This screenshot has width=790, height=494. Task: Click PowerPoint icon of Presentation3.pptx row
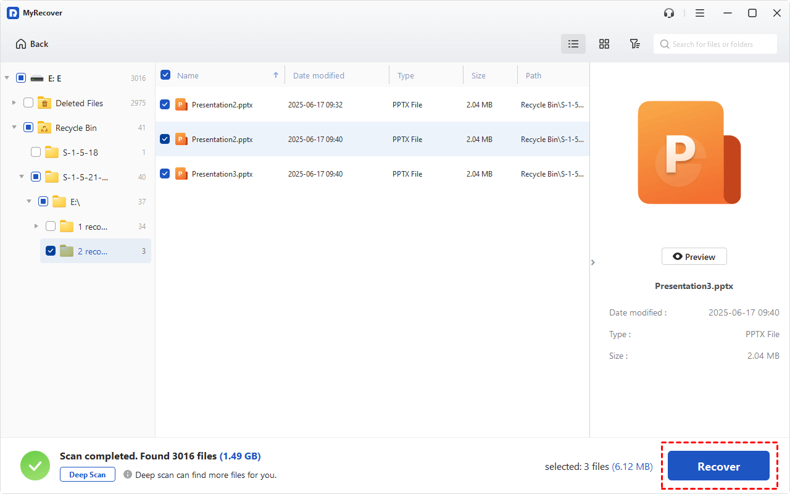181,174
